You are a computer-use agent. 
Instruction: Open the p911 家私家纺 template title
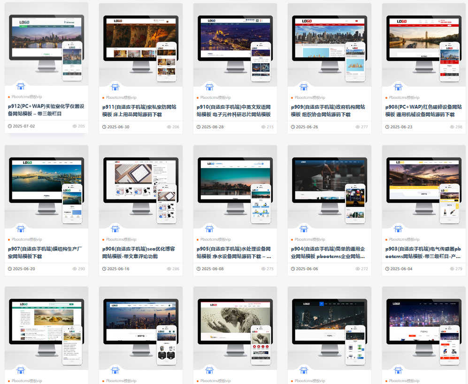(139, 111)
